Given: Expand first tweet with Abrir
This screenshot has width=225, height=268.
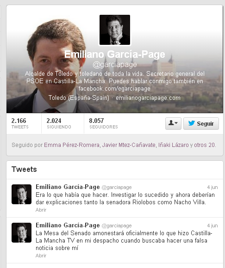Looking at the screenshot, I should 41,210.
